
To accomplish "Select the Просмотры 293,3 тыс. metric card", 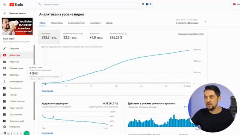I will [49, 37].
